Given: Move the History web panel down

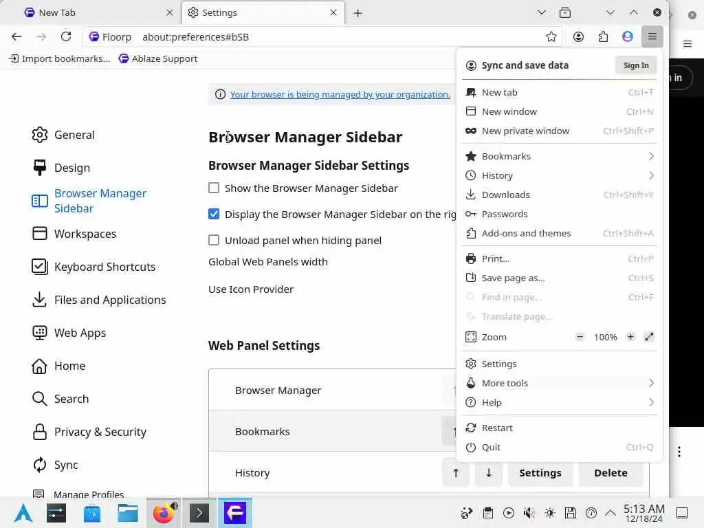Looking at the screenshot, I should point(489,473).
